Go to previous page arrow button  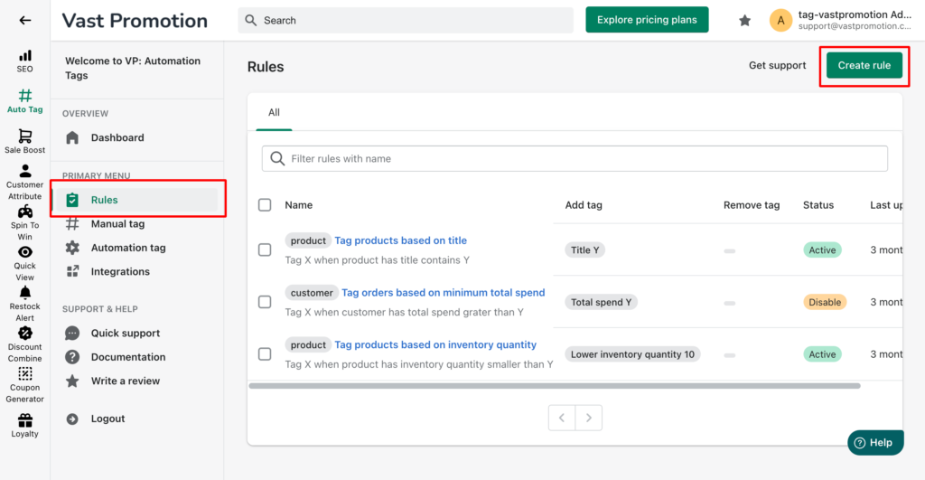(562, 418)
